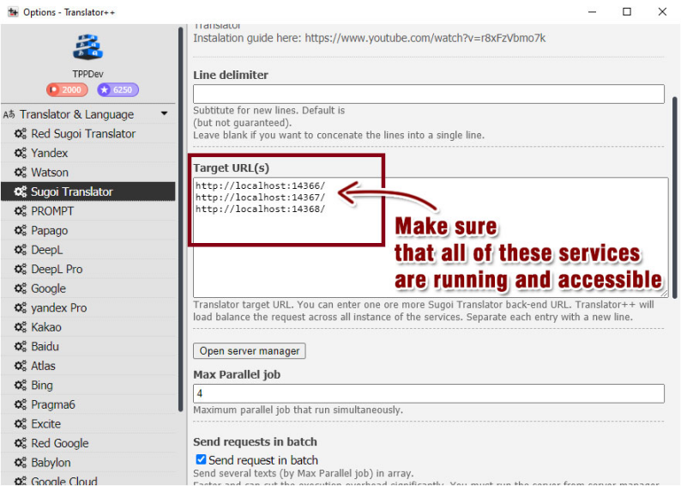
Task: Click the gear icon next to Papago
Action: pos(20,230)
